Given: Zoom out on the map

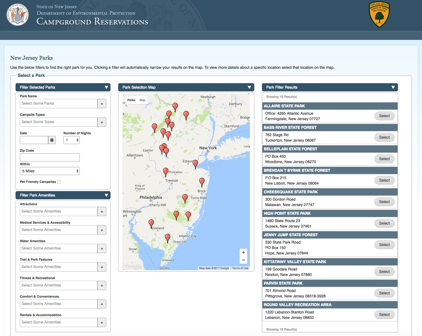Looking at the screenshot, I should click(243, 260).
